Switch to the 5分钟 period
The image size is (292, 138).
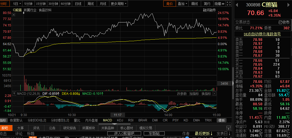[28, 3]
